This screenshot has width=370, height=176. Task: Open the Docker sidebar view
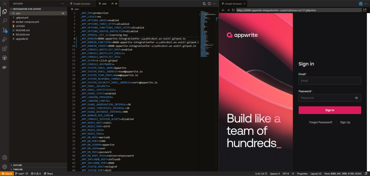coord(4,67)
